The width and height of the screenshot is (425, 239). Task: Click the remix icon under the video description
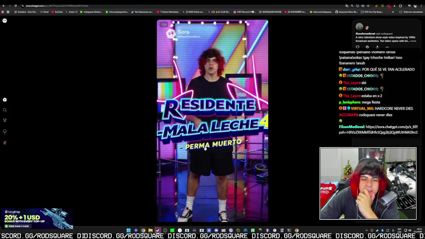pyautogui.click(x=367, y=47)
